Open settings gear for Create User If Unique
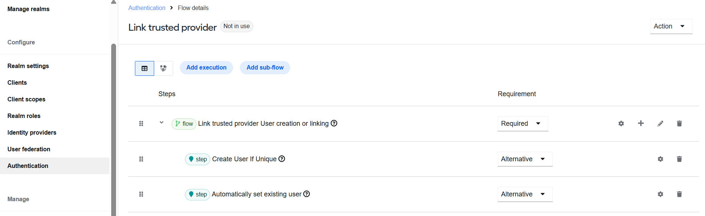Image resolution: width=705 pixels, height=216 pixels. coord(661,159)
